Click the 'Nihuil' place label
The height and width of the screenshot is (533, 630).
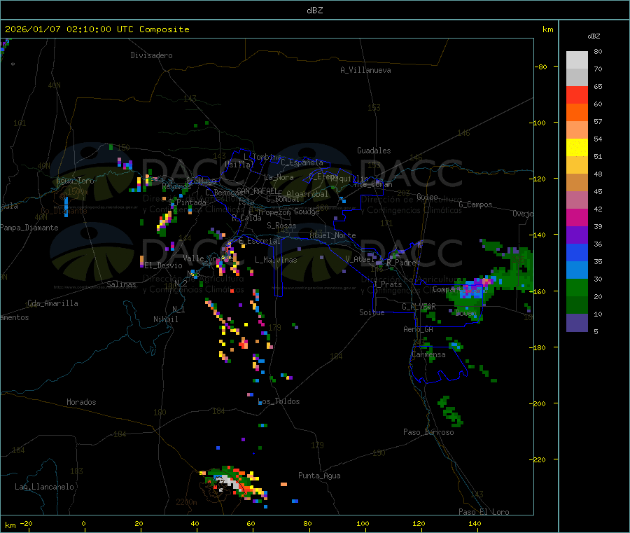tap(165, 319)
